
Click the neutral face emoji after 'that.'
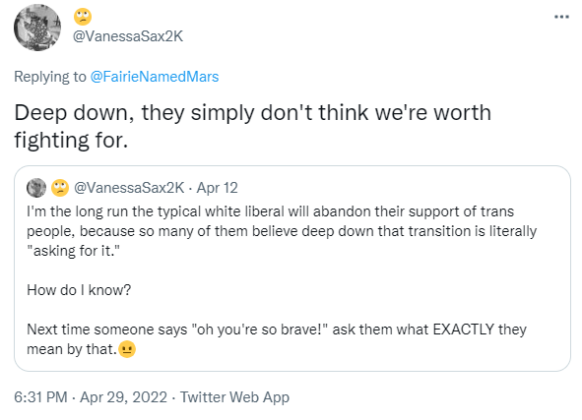[x=127, y=349]
